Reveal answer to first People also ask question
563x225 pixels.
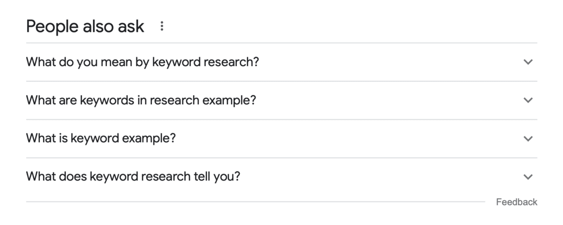281,62
